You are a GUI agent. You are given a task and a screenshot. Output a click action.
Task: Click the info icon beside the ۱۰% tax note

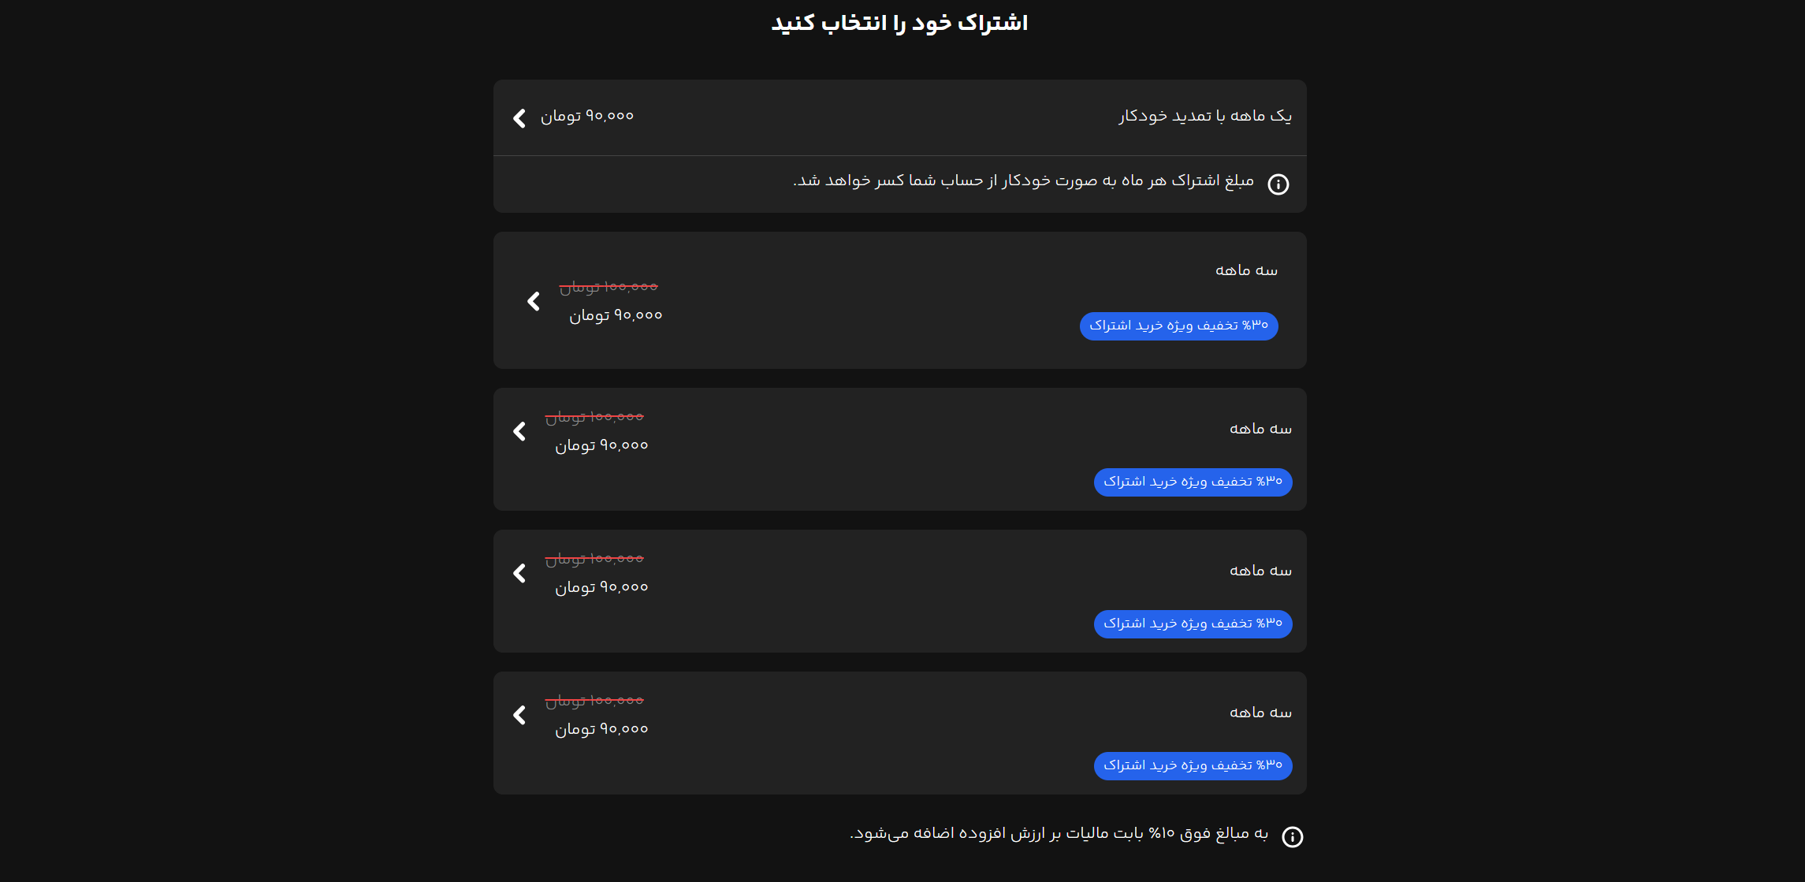[x=1292, y=837]
